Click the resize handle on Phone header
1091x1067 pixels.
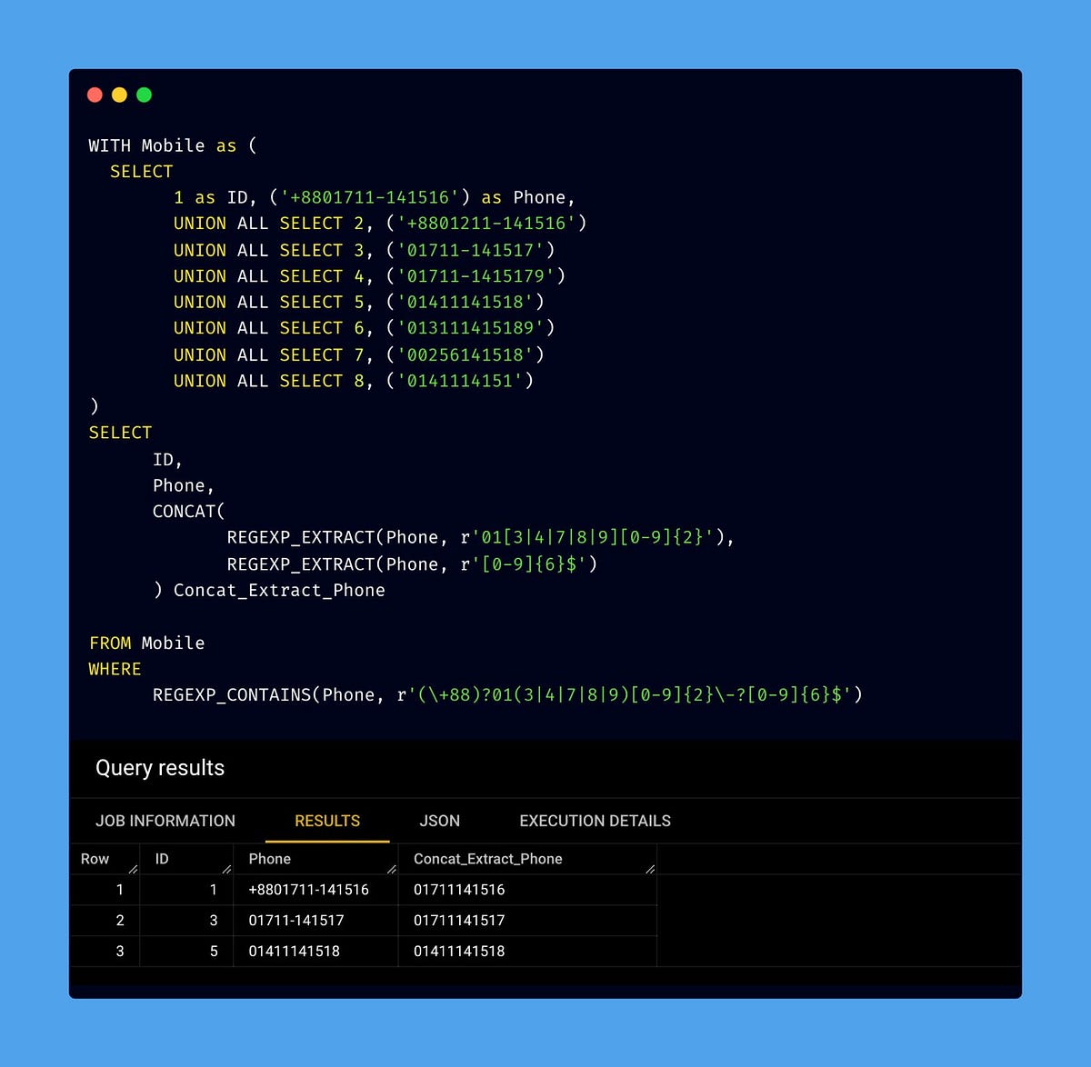(391, 869)
